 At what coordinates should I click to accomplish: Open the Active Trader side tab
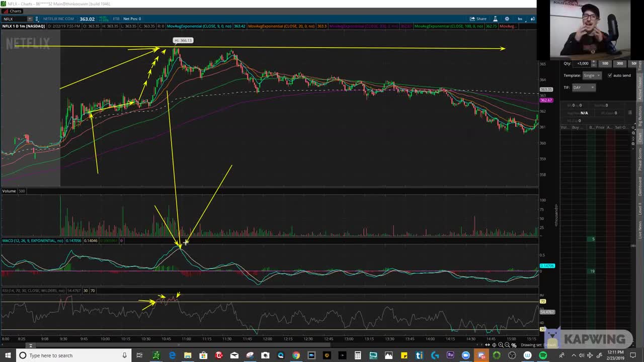click(640, 88)
